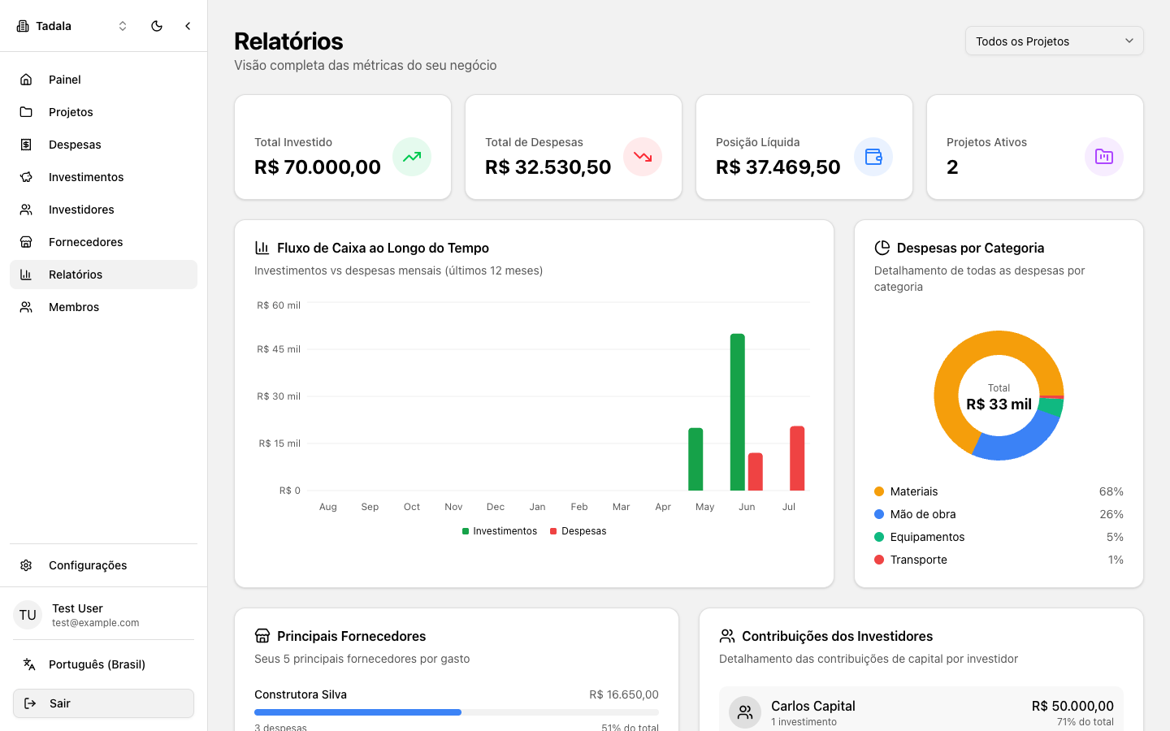
Task: Click the red trending-down icon on Total de Despesas
Action: (643, 157)
